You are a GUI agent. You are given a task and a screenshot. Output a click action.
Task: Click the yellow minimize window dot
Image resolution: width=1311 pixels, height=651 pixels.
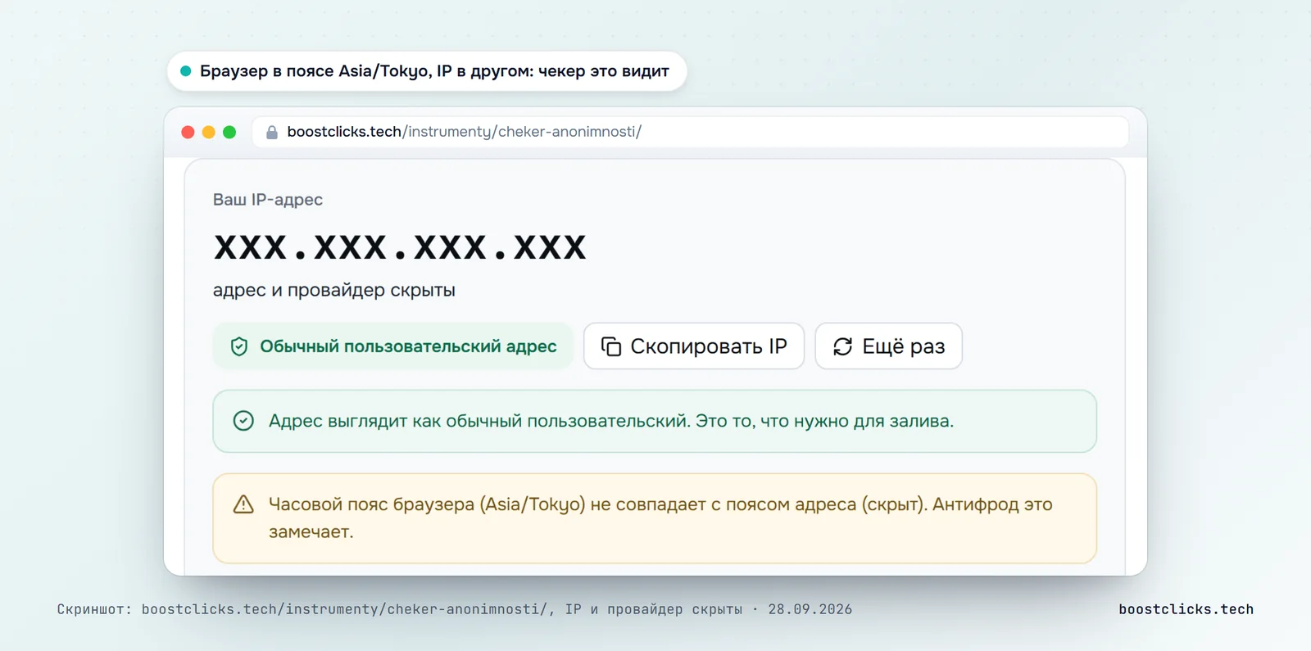point(208,132)
